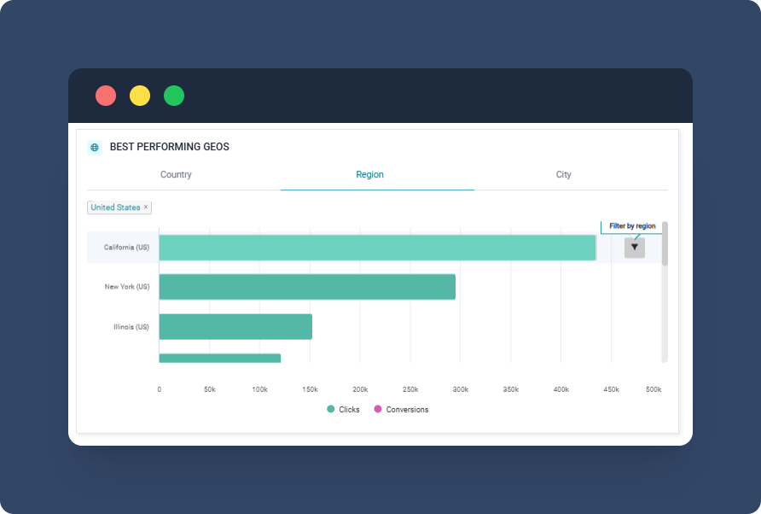761x514 pixels.
Task: Click the green maximize window dot
Action: pos(174,96)
